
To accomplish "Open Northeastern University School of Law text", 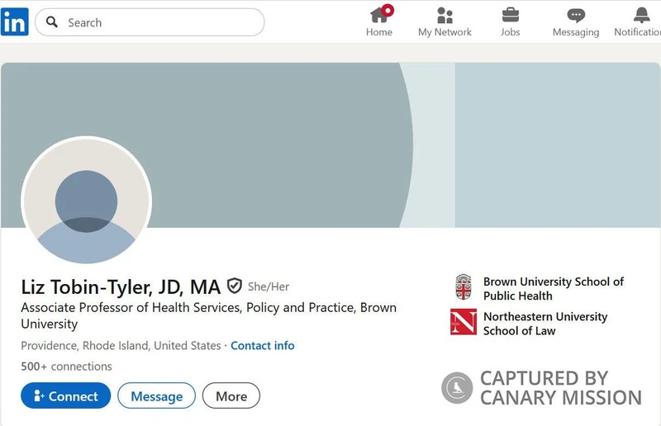I will click(544, 324).
